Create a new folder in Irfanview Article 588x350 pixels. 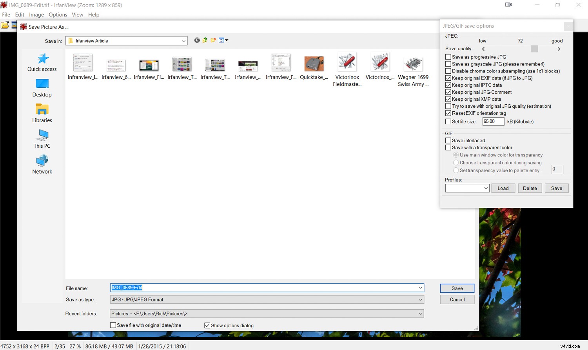[x=213, y=40]
